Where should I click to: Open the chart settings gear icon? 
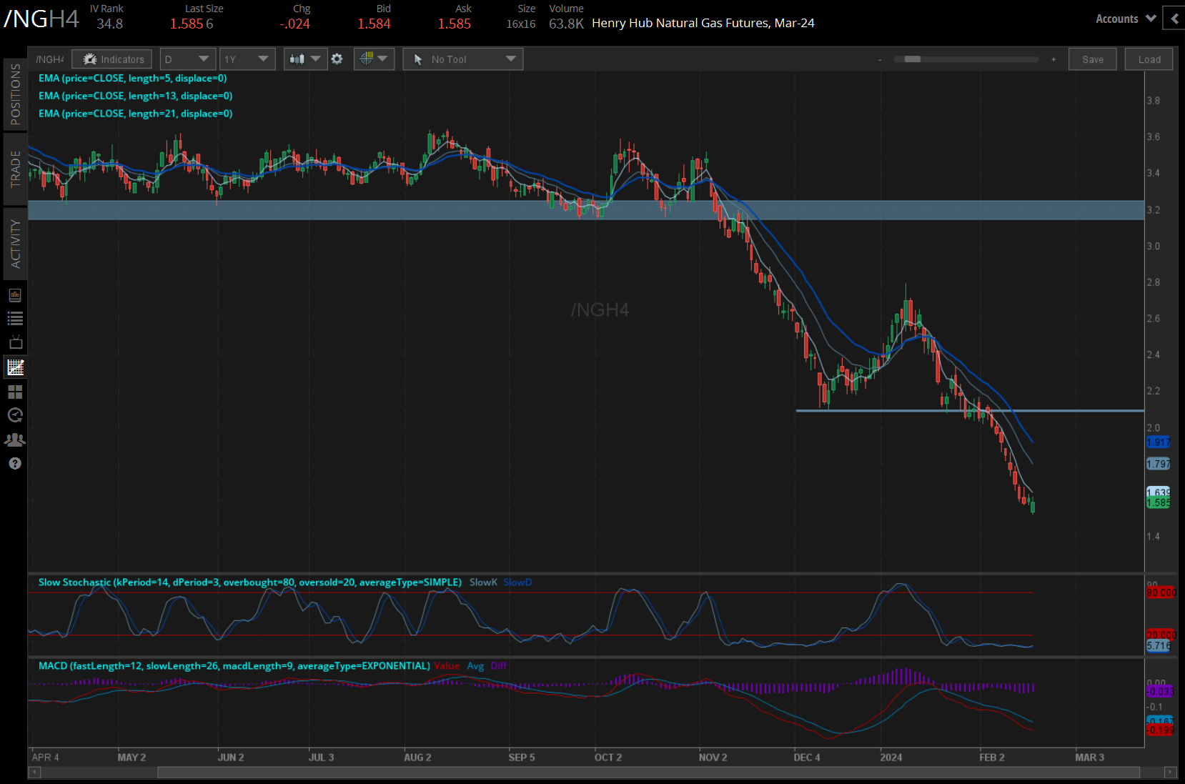(x=337, y=59)
